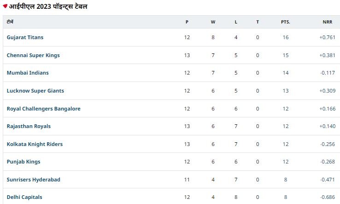Click Gujarat Titans' +0.761 NRR value

[327, 37]
